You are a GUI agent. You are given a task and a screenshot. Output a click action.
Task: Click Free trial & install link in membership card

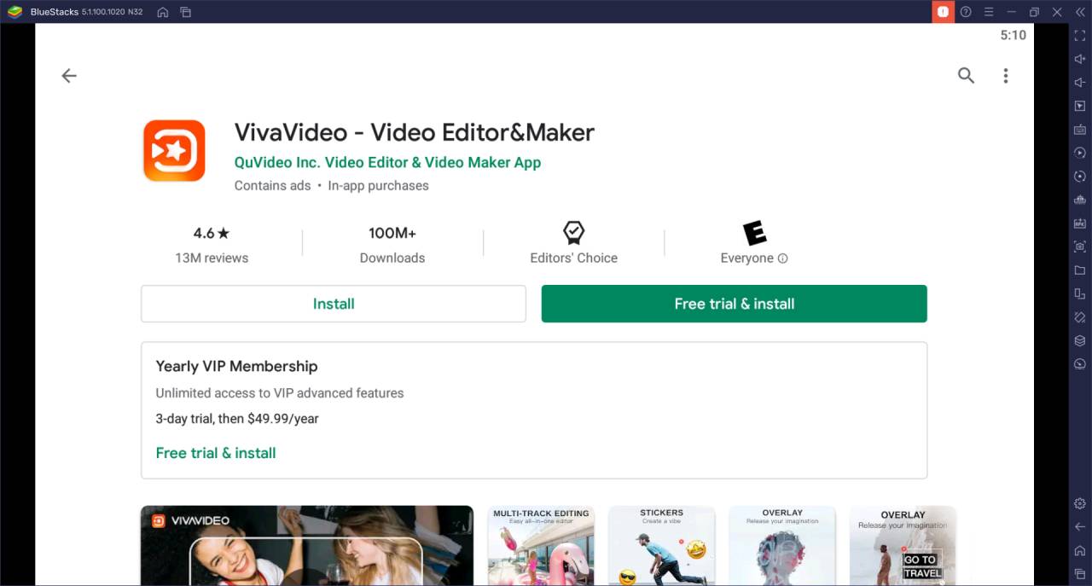[216, 453]
